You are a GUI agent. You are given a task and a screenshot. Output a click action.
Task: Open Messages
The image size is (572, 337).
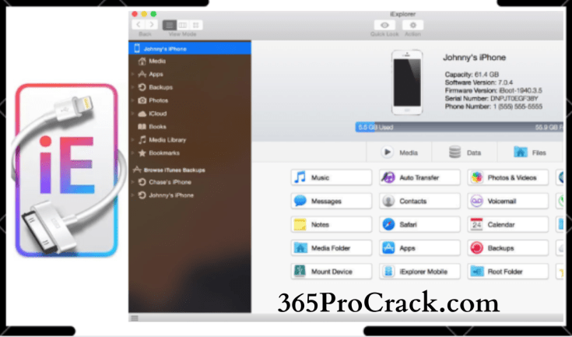coord(332,201)
